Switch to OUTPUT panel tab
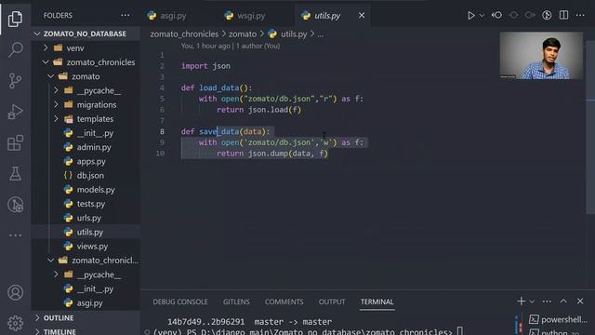 pyautogui.click(x=332, y=301)
